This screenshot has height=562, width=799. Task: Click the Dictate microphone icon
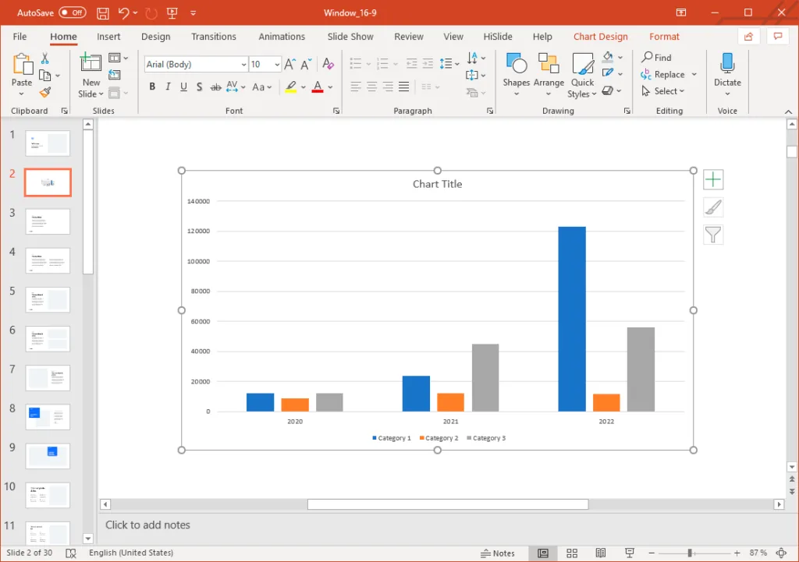coord(727,63)
